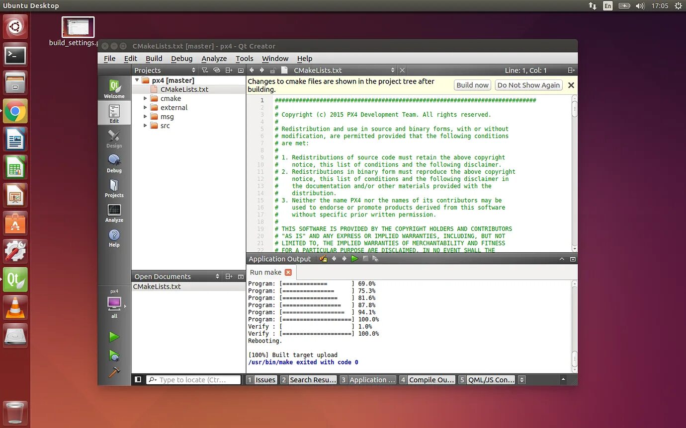Launch VLC from the Ubuntu launcher
Image resolution: width=686 pixels, height=428 pixels.
click(15, 308)
